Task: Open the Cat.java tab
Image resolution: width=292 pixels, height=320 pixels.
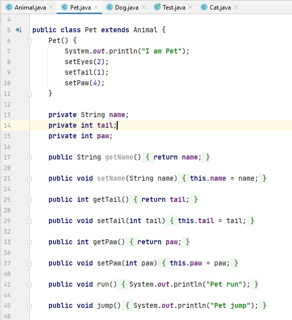Action: (220, 8)
